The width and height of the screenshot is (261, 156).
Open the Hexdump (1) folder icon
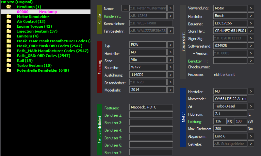(8, 7)
